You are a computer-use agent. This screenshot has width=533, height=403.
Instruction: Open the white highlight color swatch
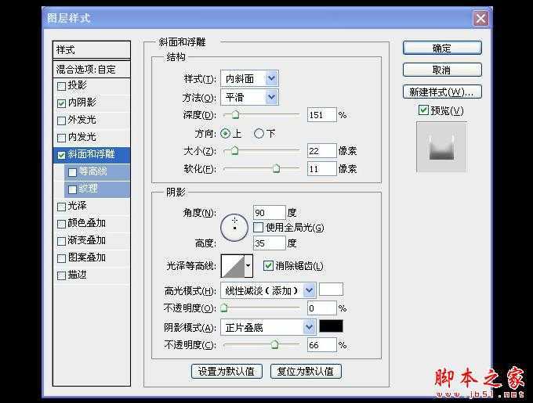coord(331,290)
